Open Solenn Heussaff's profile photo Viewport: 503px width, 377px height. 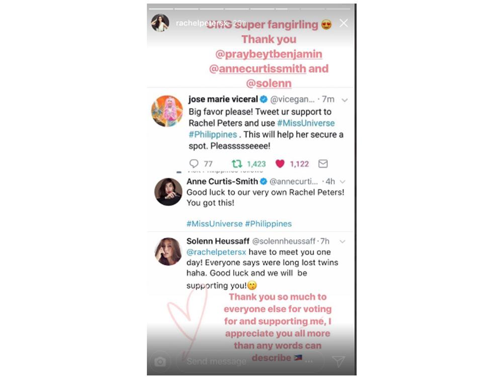coord(168,251)
